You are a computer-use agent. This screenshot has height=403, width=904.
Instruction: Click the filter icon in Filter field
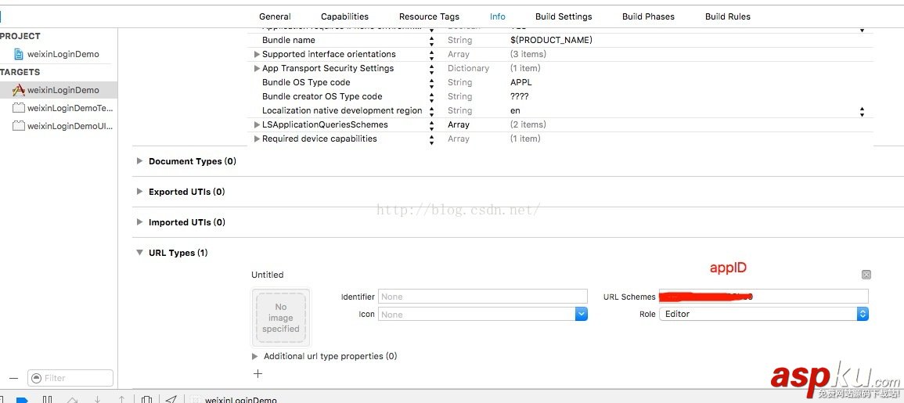coord(36,378)
